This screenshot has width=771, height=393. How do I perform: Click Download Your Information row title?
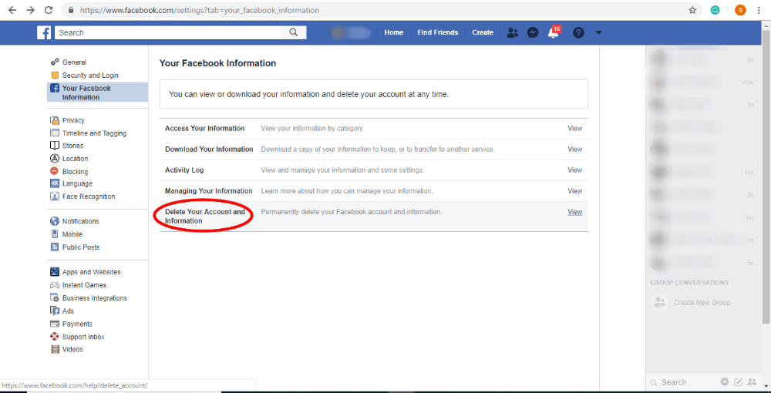[x=209, y=149]
